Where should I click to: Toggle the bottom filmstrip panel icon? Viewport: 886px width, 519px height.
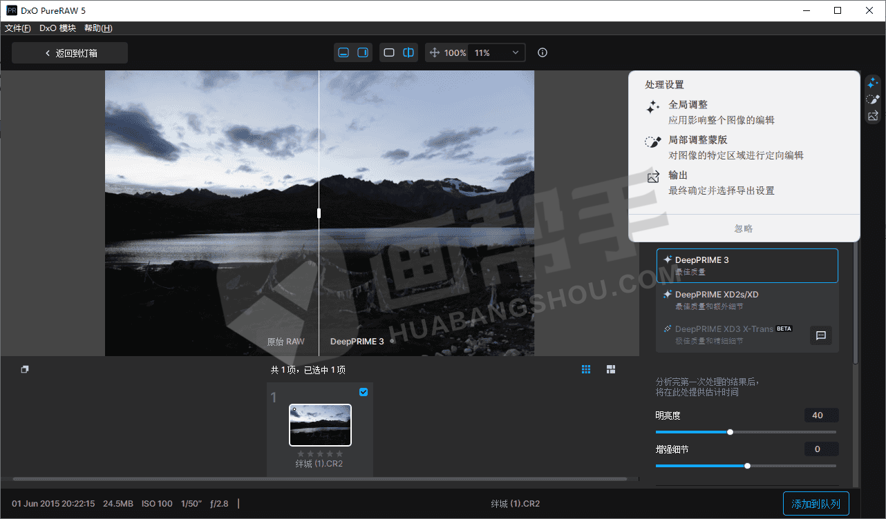(343, 52)
